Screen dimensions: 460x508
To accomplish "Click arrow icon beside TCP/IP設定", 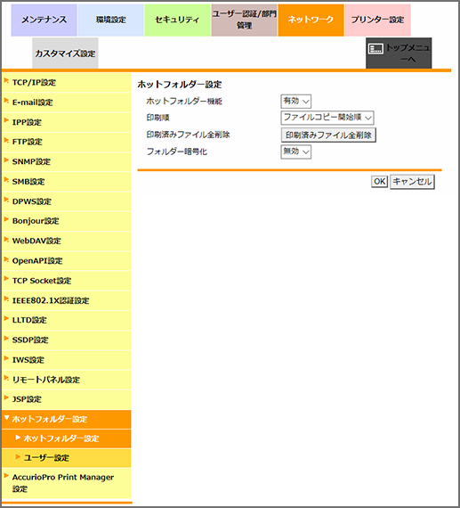I will coord(6,81).
